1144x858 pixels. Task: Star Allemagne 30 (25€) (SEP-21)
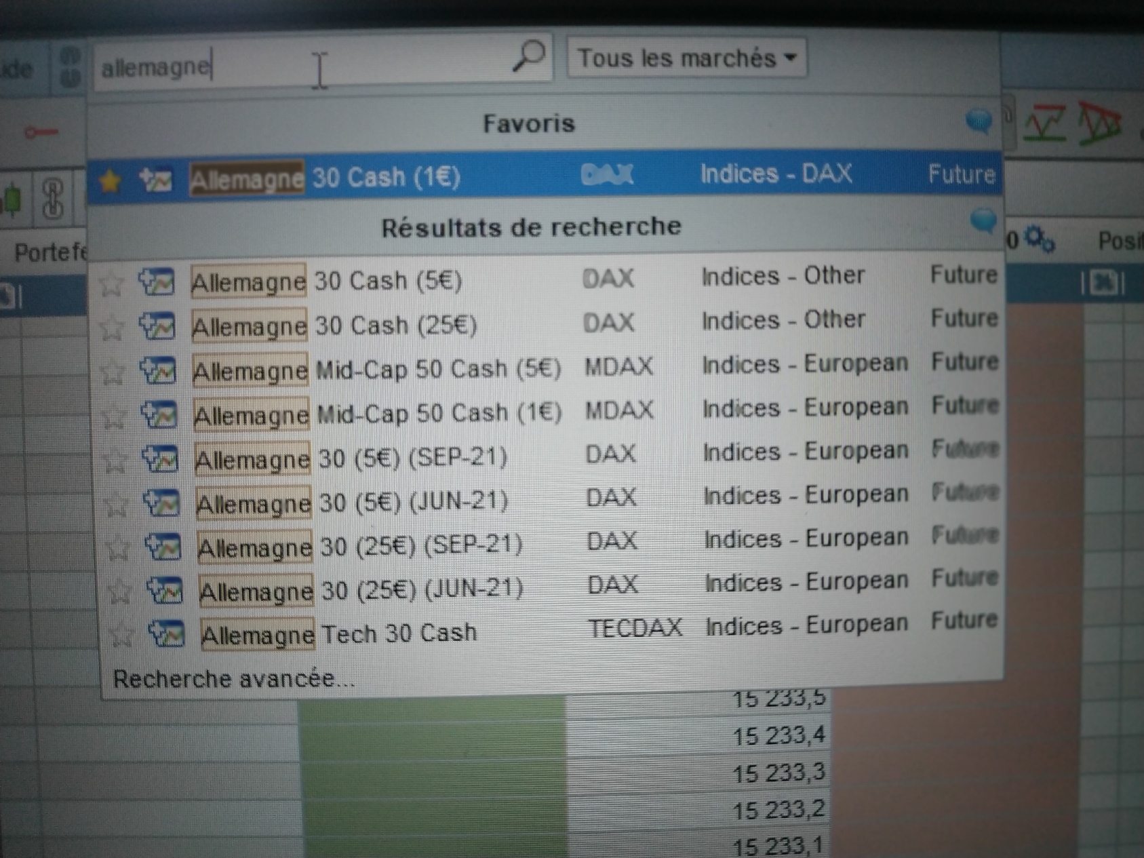(117, 549)
